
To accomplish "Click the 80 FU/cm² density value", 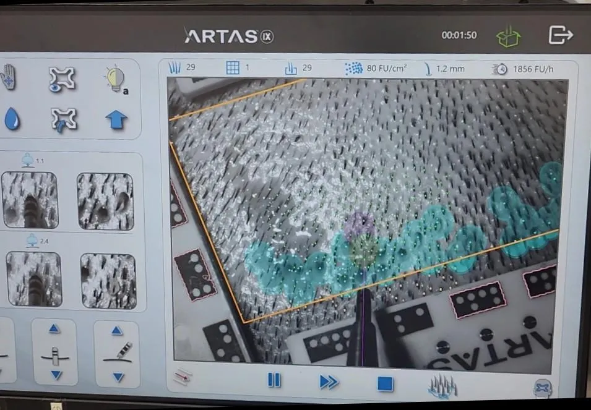I will click(x=387, y=69).
